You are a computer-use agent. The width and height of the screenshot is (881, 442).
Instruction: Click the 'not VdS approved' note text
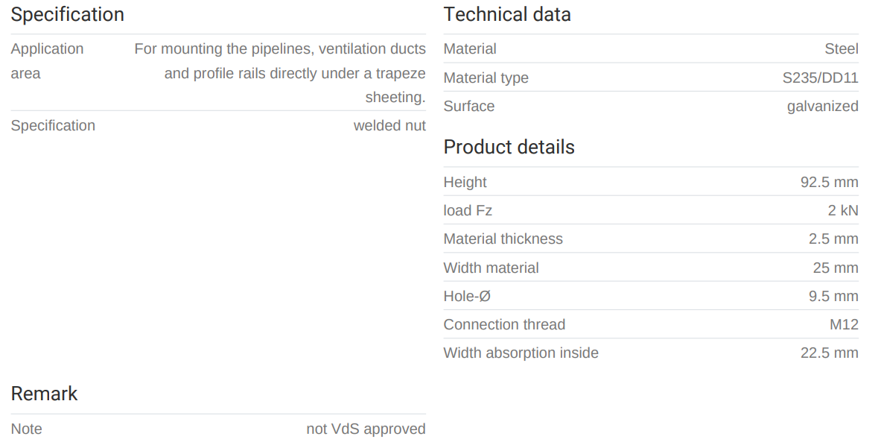[x=366, y=429]
